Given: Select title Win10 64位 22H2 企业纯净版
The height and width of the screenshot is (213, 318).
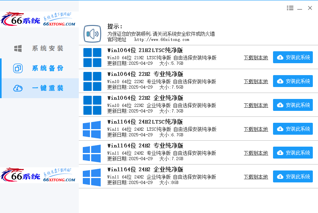Looking at the screenshot, I should point(145,98).
